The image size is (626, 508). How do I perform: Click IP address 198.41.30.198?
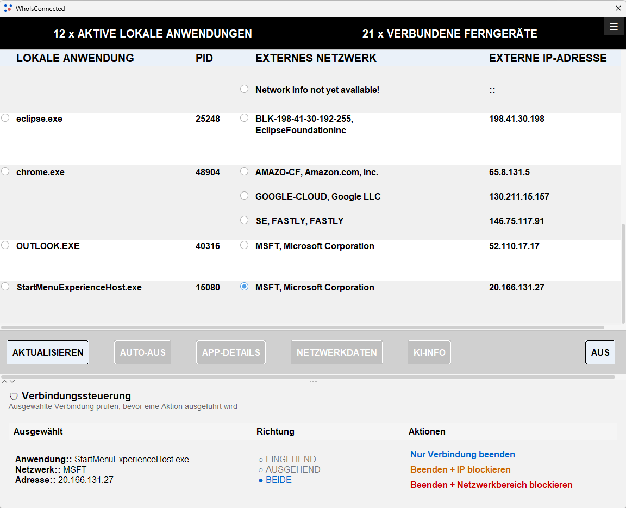tap(517, 119)
